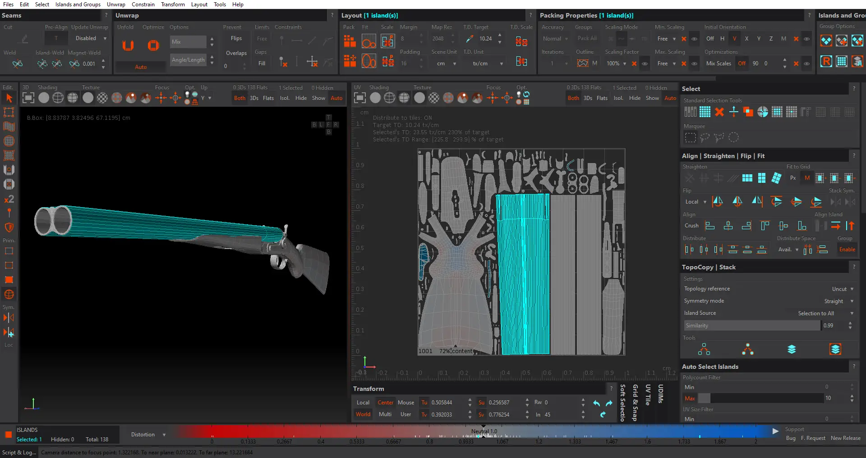
Task: Toggle the Auto button in Unwrap panel
Action: tap(141, 67)
